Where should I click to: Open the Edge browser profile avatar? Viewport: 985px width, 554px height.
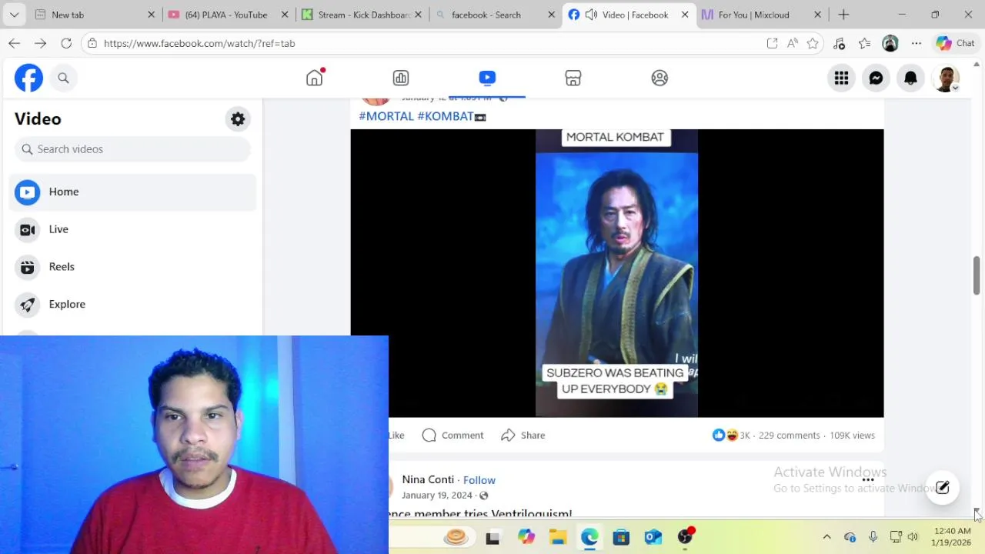tap(890, 44)
